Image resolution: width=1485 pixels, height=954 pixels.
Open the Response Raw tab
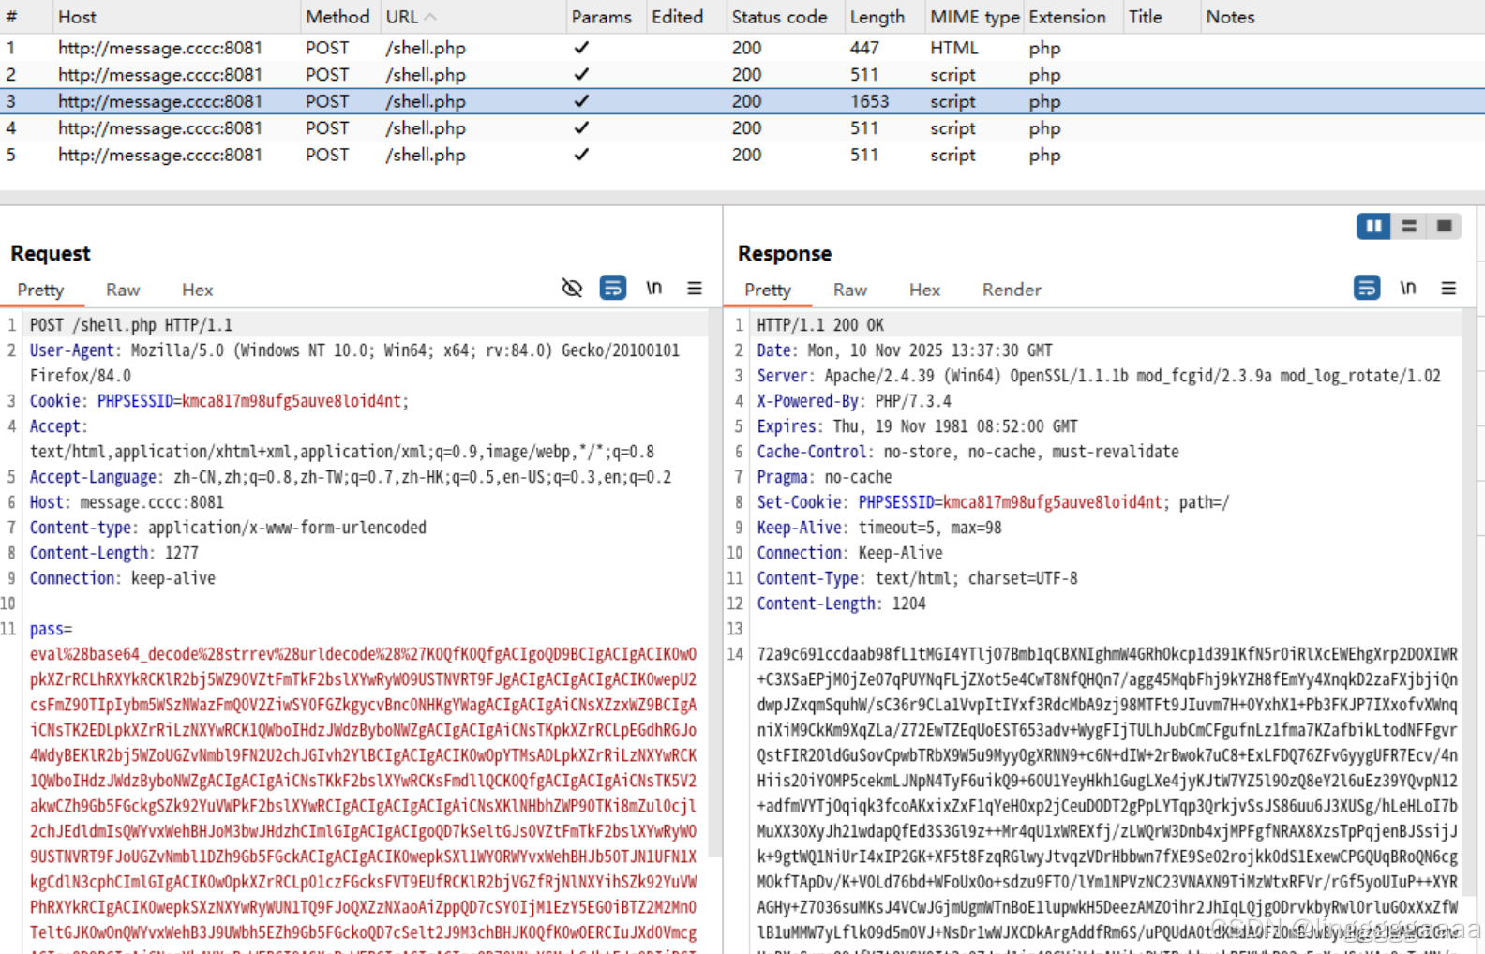click(850, 290)
